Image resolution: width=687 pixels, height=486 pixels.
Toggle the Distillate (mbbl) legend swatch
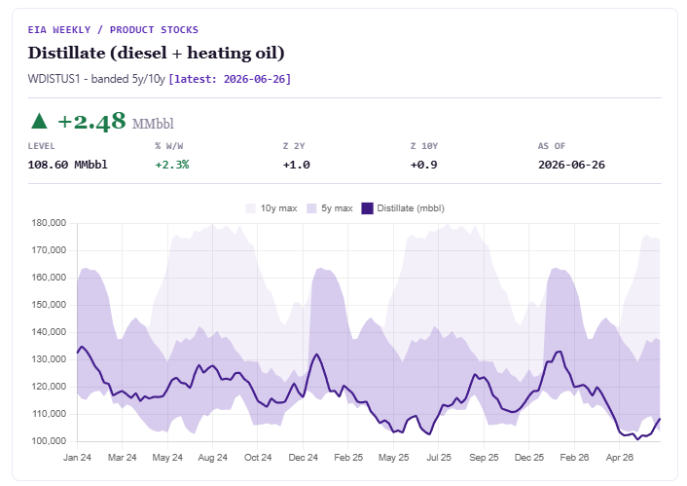pos(367,208)
